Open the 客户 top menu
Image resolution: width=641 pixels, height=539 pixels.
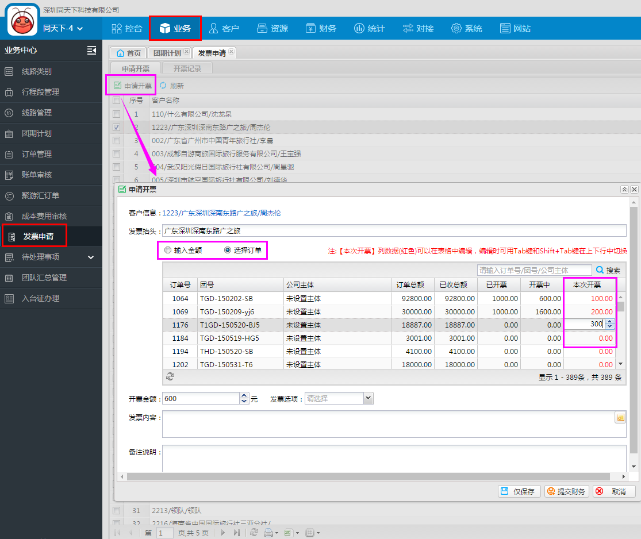coord(224,28)
